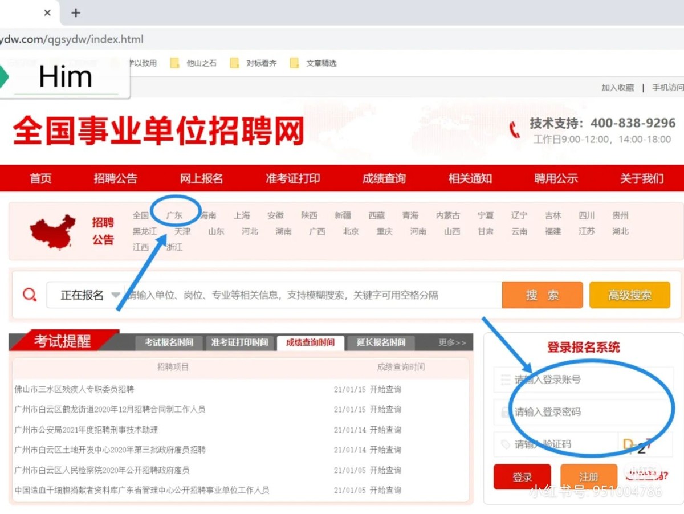Click the red magnifier search icon

[x=30, y=295]
